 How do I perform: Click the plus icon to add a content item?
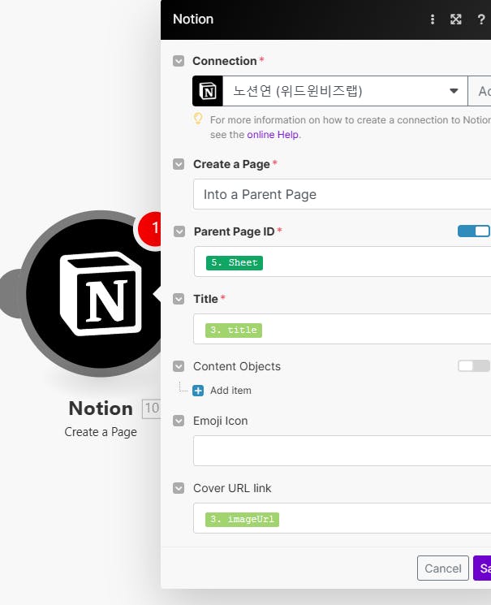point(198,391)
